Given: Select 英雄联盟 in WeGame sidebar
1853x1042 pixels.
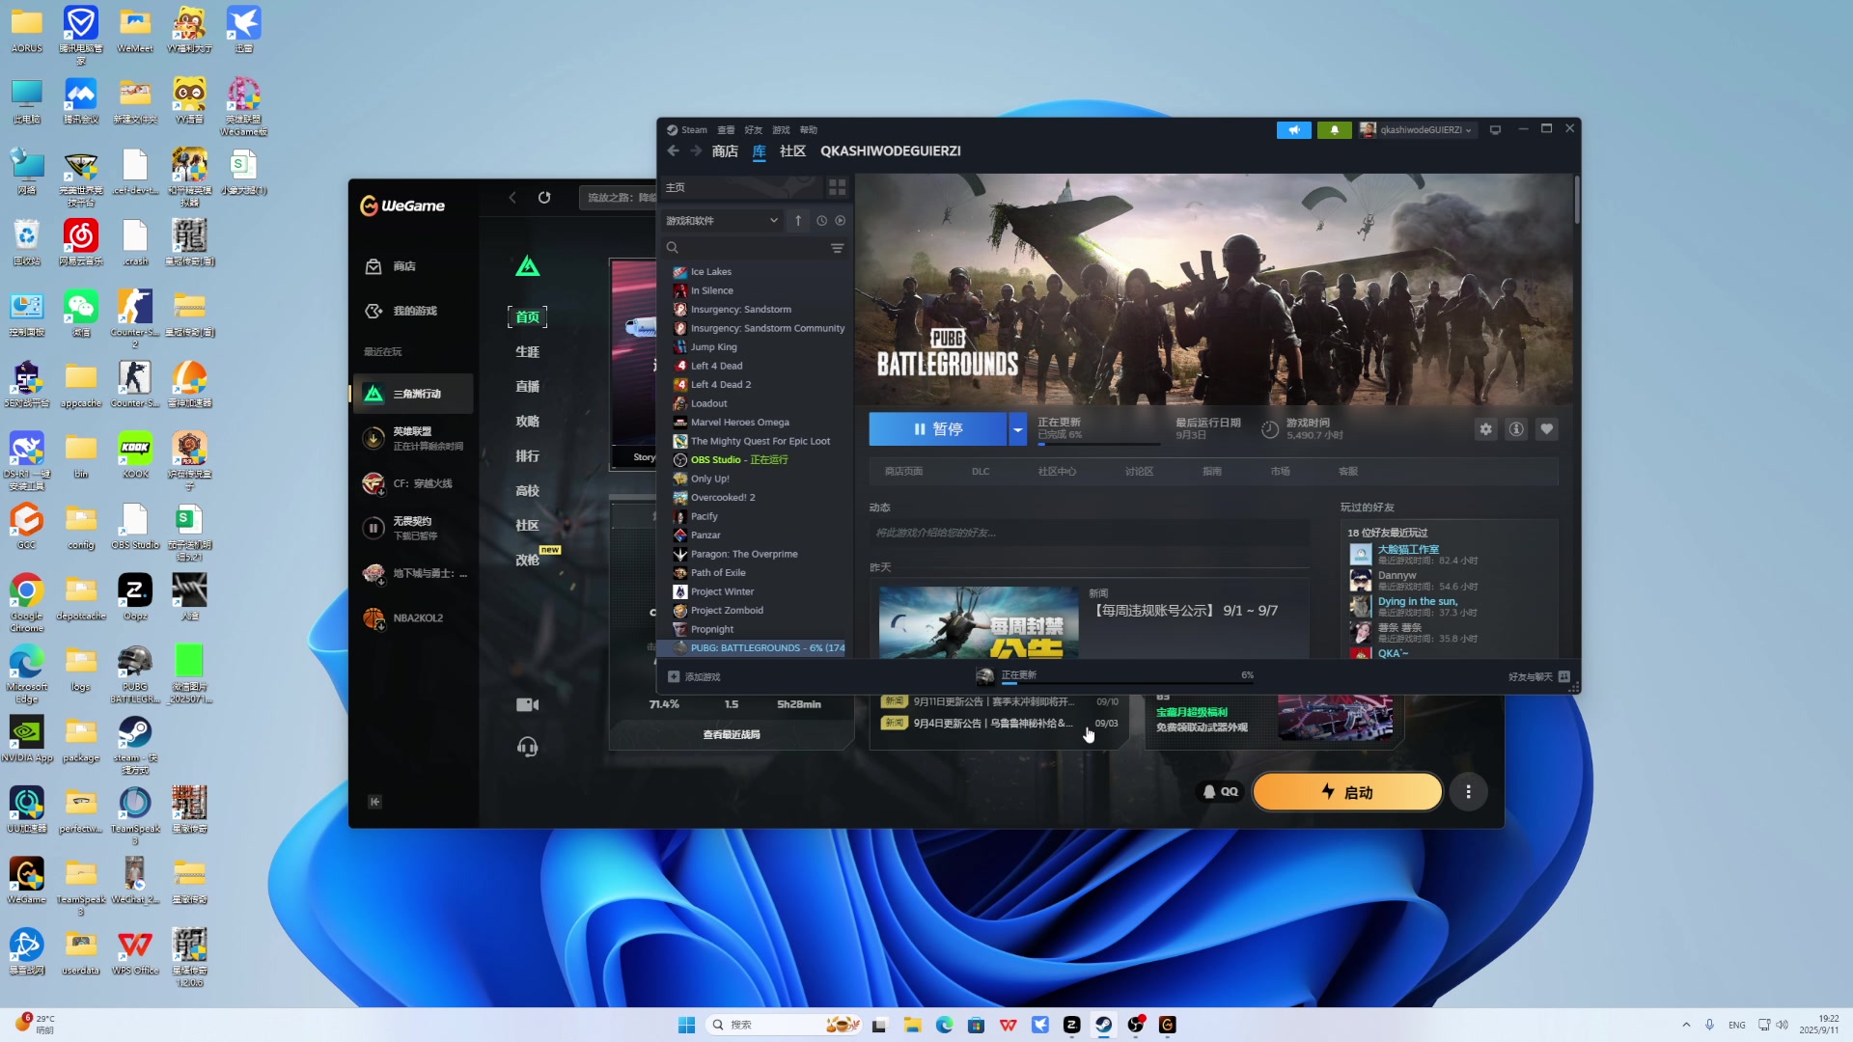Looking at the screenshot, I should coord(415,438).
